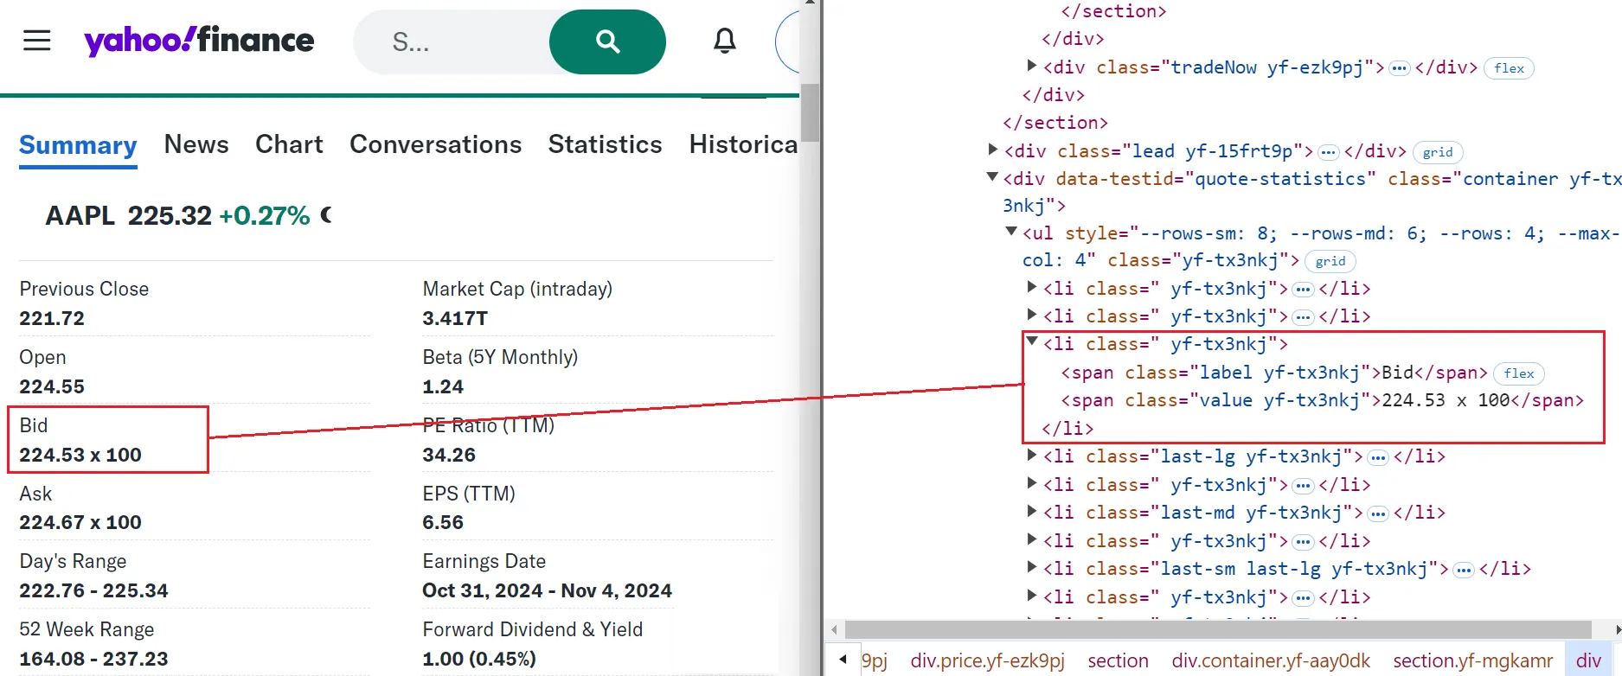Focus the search input field
Image resolution: width=1622 pixels, height=676 pixels.
(451, 41)
